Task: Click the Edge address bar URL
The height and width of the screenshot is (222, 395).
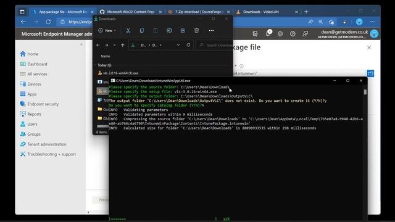Action: pos(80,22)
